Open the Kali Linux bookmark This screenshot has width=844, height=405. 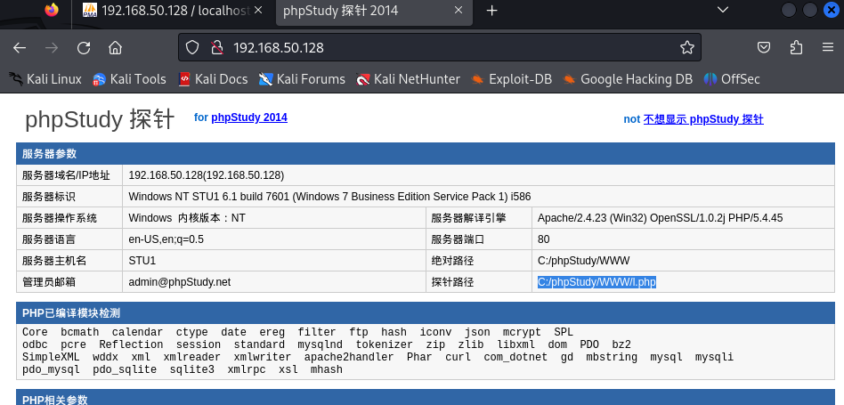pos(45,79)
